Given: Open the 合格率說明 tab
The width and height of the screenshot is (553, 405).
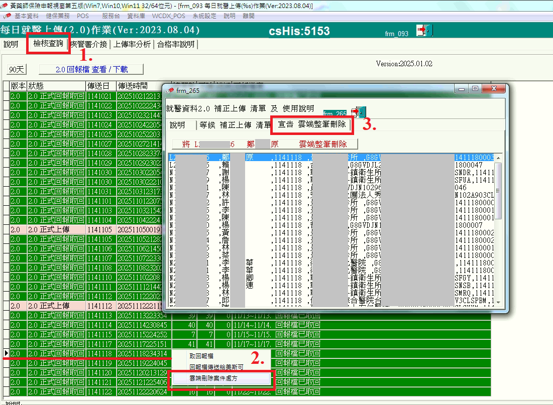Looking at the screenshot, I should [175, 44].
